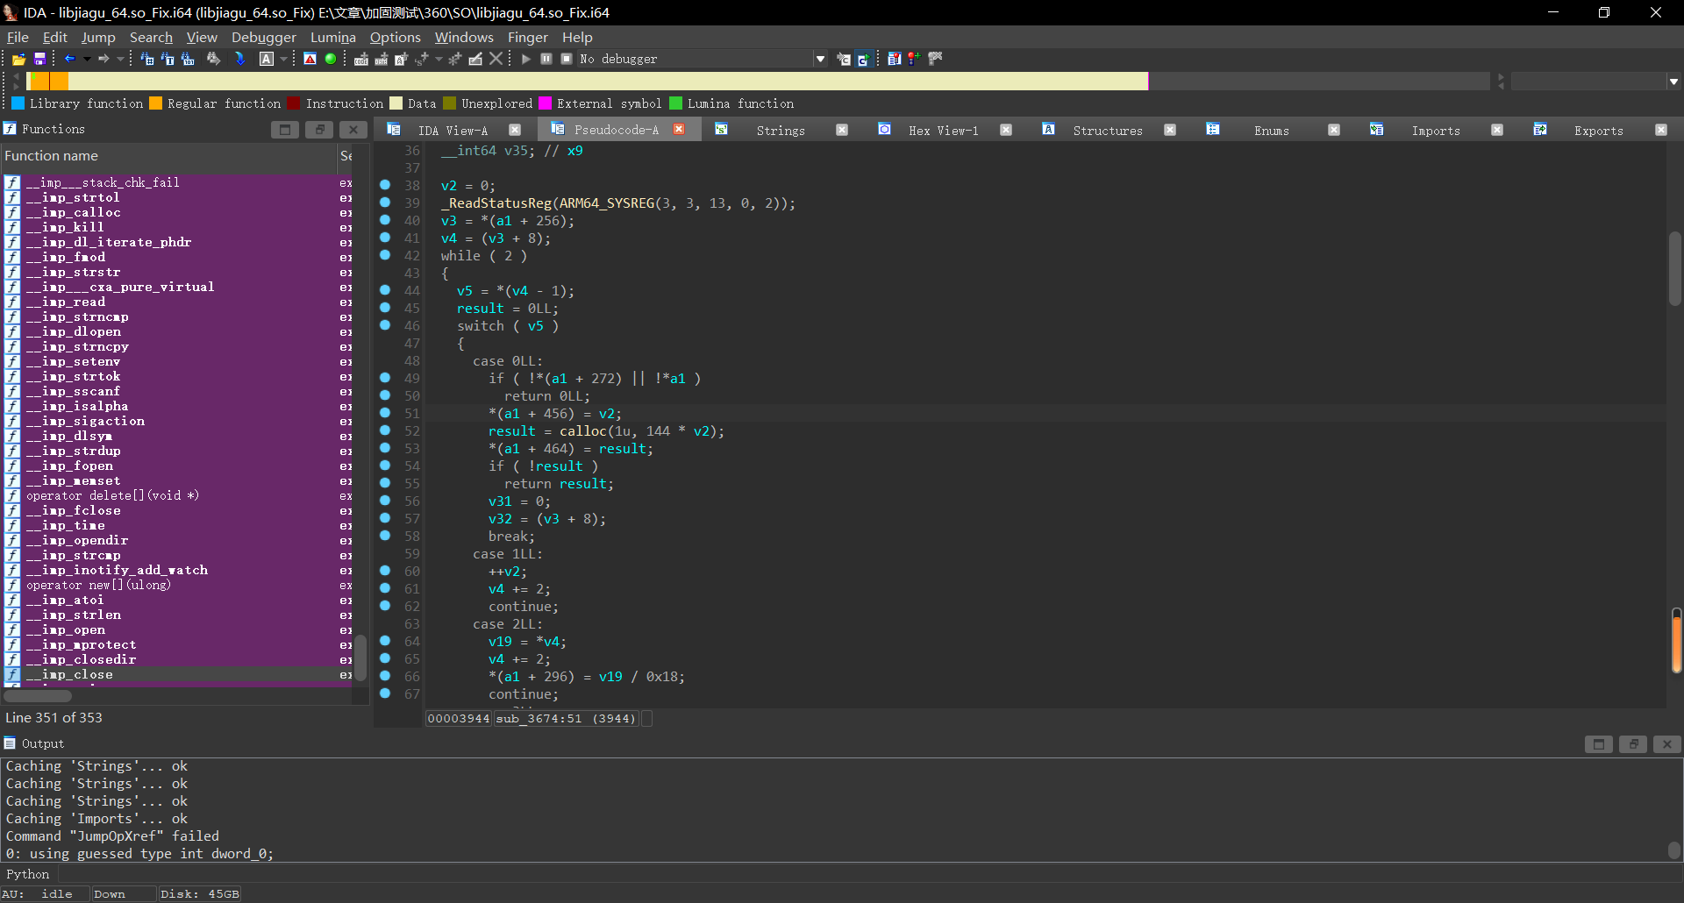1684x903 pixels.
Task: Click the red triangle warning icon
Action: pyautogui.click(x=310, y=59)
